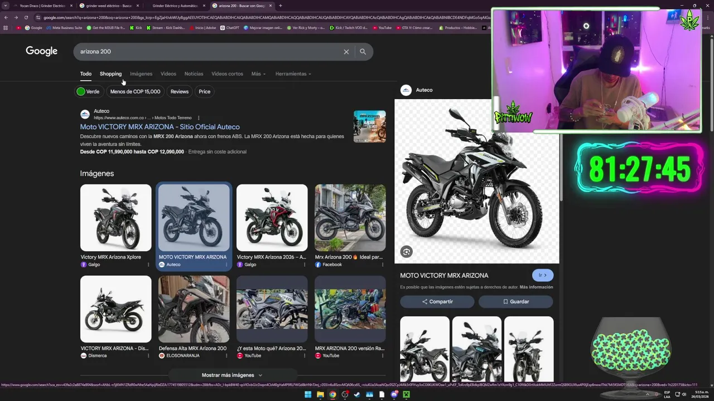
Task: Click the Auteco logo in preview panel
Action: [x=406, y=90]
